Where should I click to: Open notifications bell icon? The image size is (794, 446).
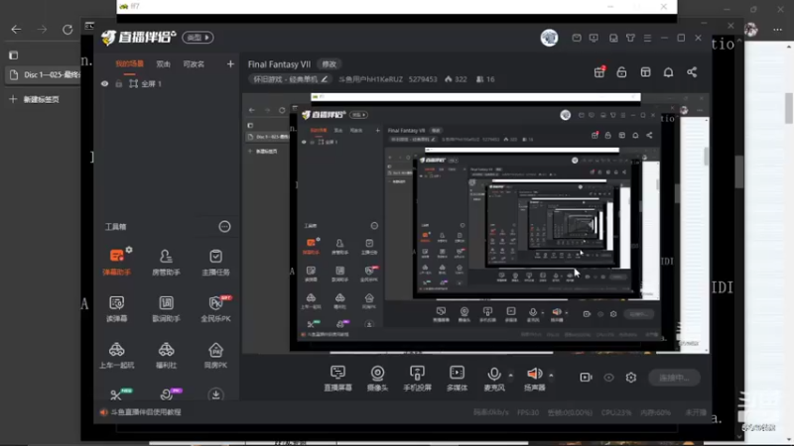coord(668,72)
